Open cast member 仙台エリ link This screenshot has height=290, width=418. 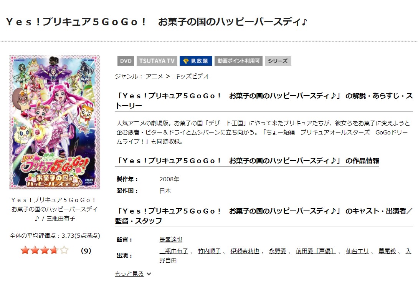357,251
